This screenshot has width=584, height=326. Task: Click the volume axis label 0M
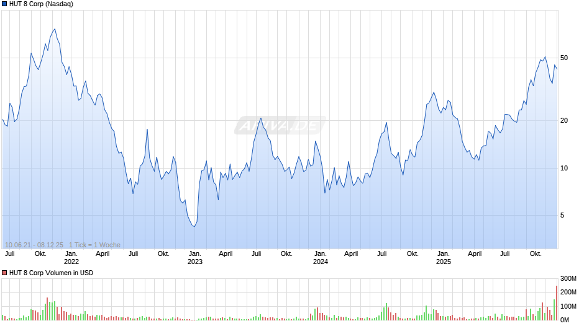tap(565, 320)
